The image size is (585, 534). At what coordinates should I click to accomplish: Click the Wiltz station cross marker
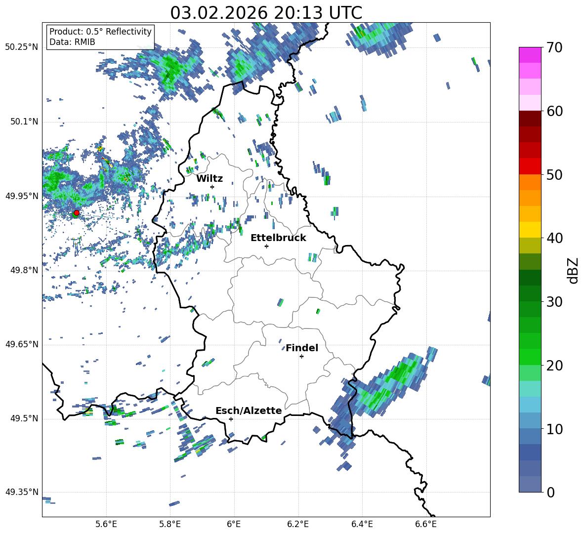point(212,187)
